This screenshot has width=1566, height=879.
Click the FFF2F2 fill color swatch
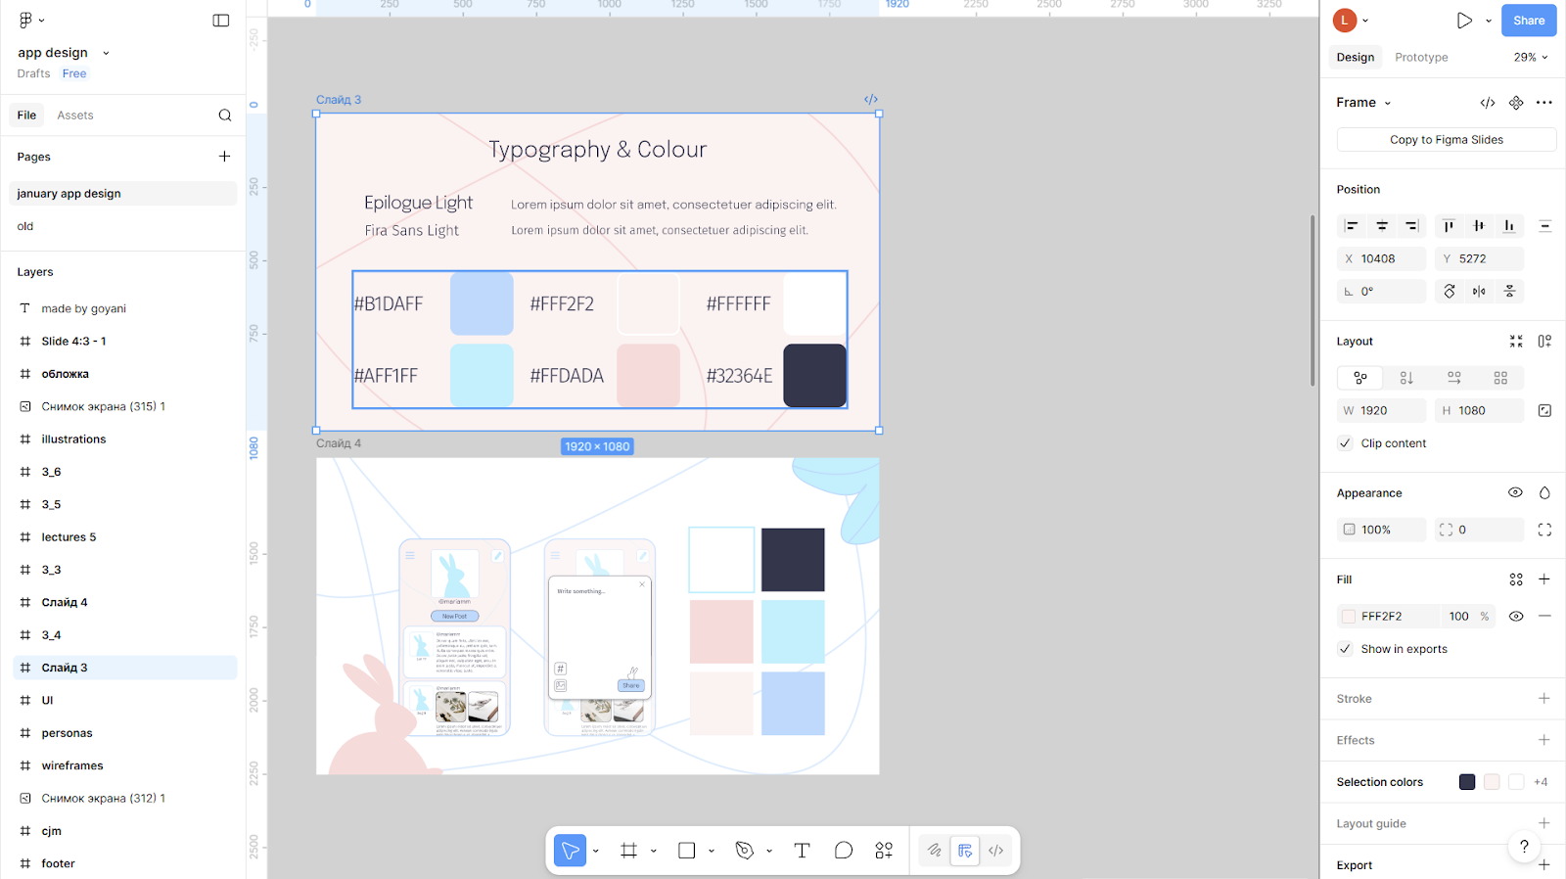click(x=1349, y=617)
